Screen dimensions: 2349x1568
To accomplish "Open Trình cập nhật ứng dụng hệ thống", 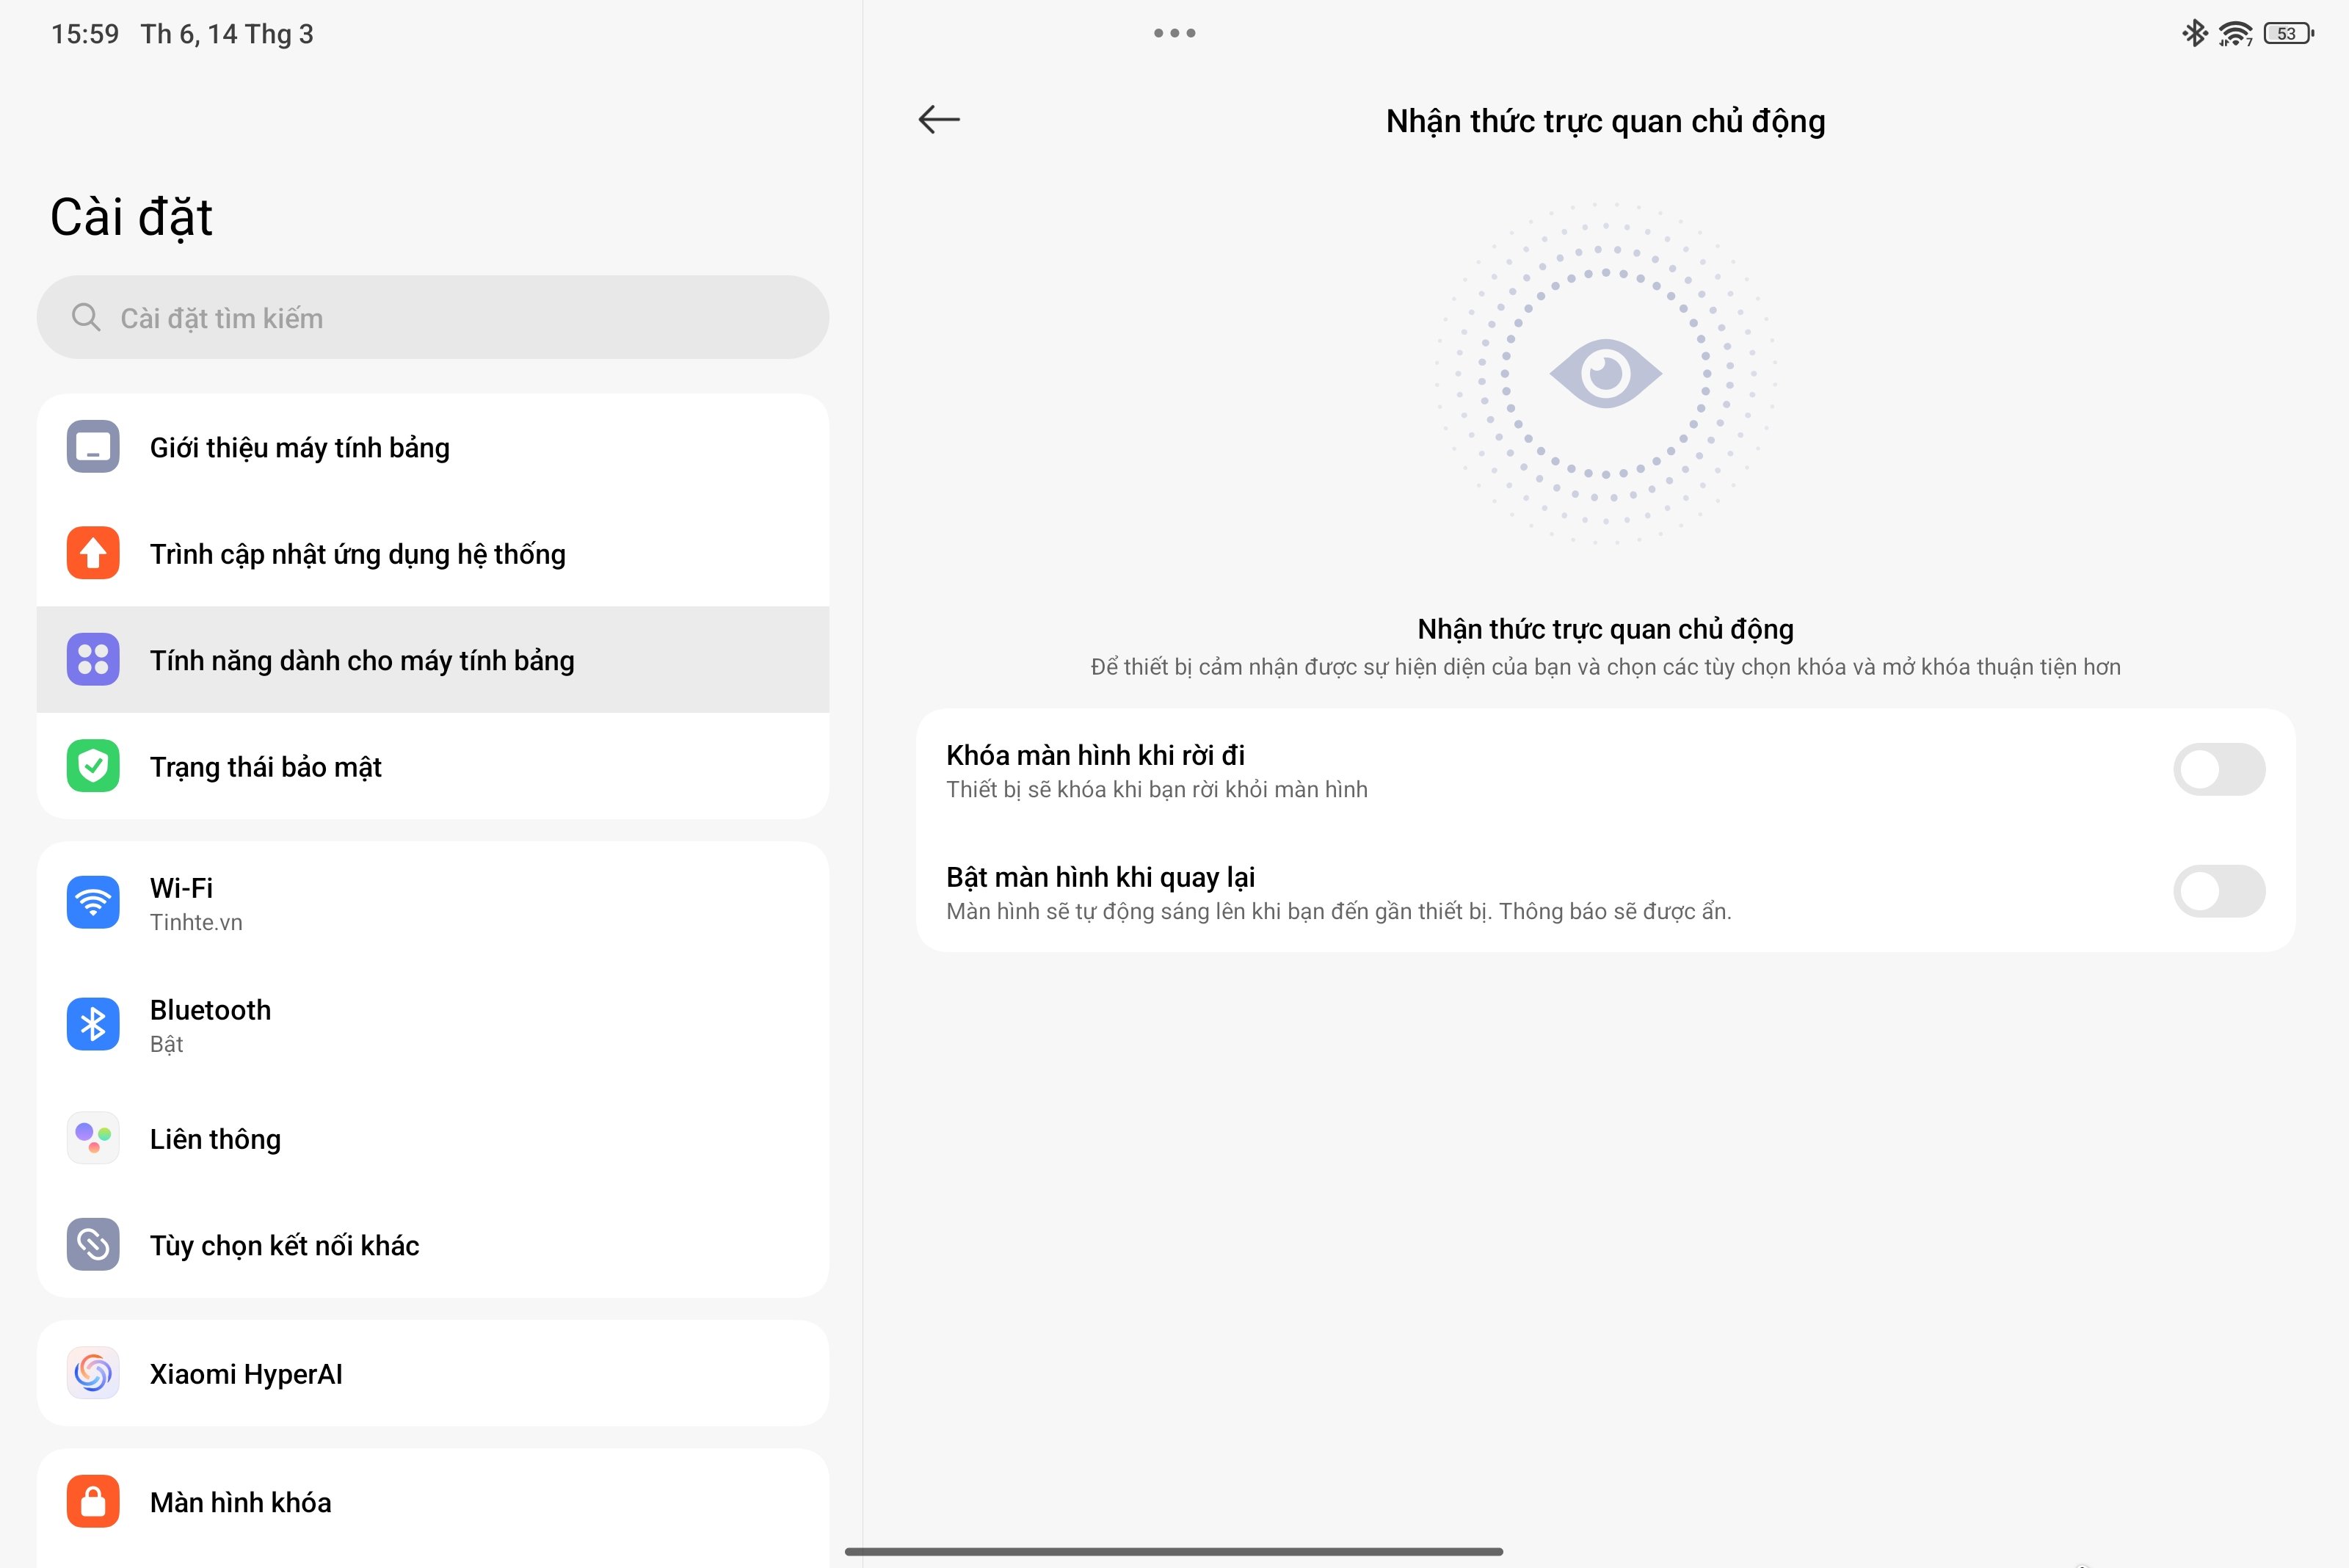I will pyautogui.click(x=432, y=553).
